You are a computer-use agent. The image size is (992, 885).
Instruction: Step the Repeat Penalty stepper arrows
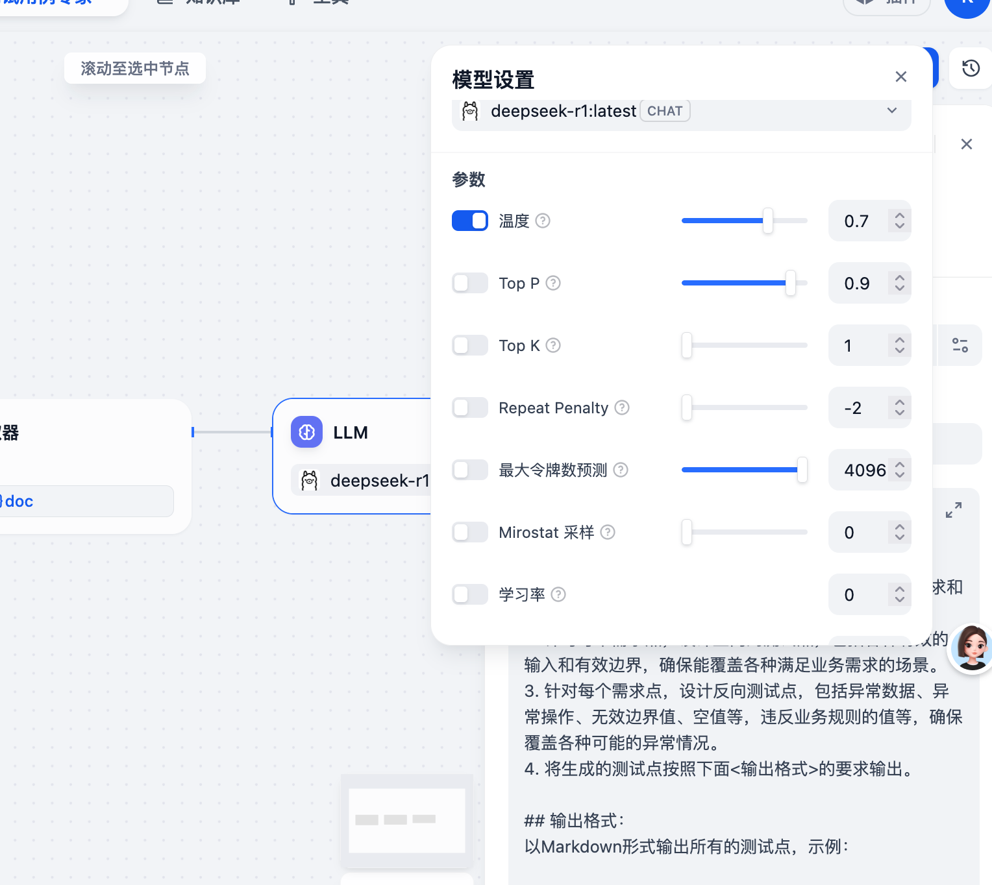tap(899, 407)
